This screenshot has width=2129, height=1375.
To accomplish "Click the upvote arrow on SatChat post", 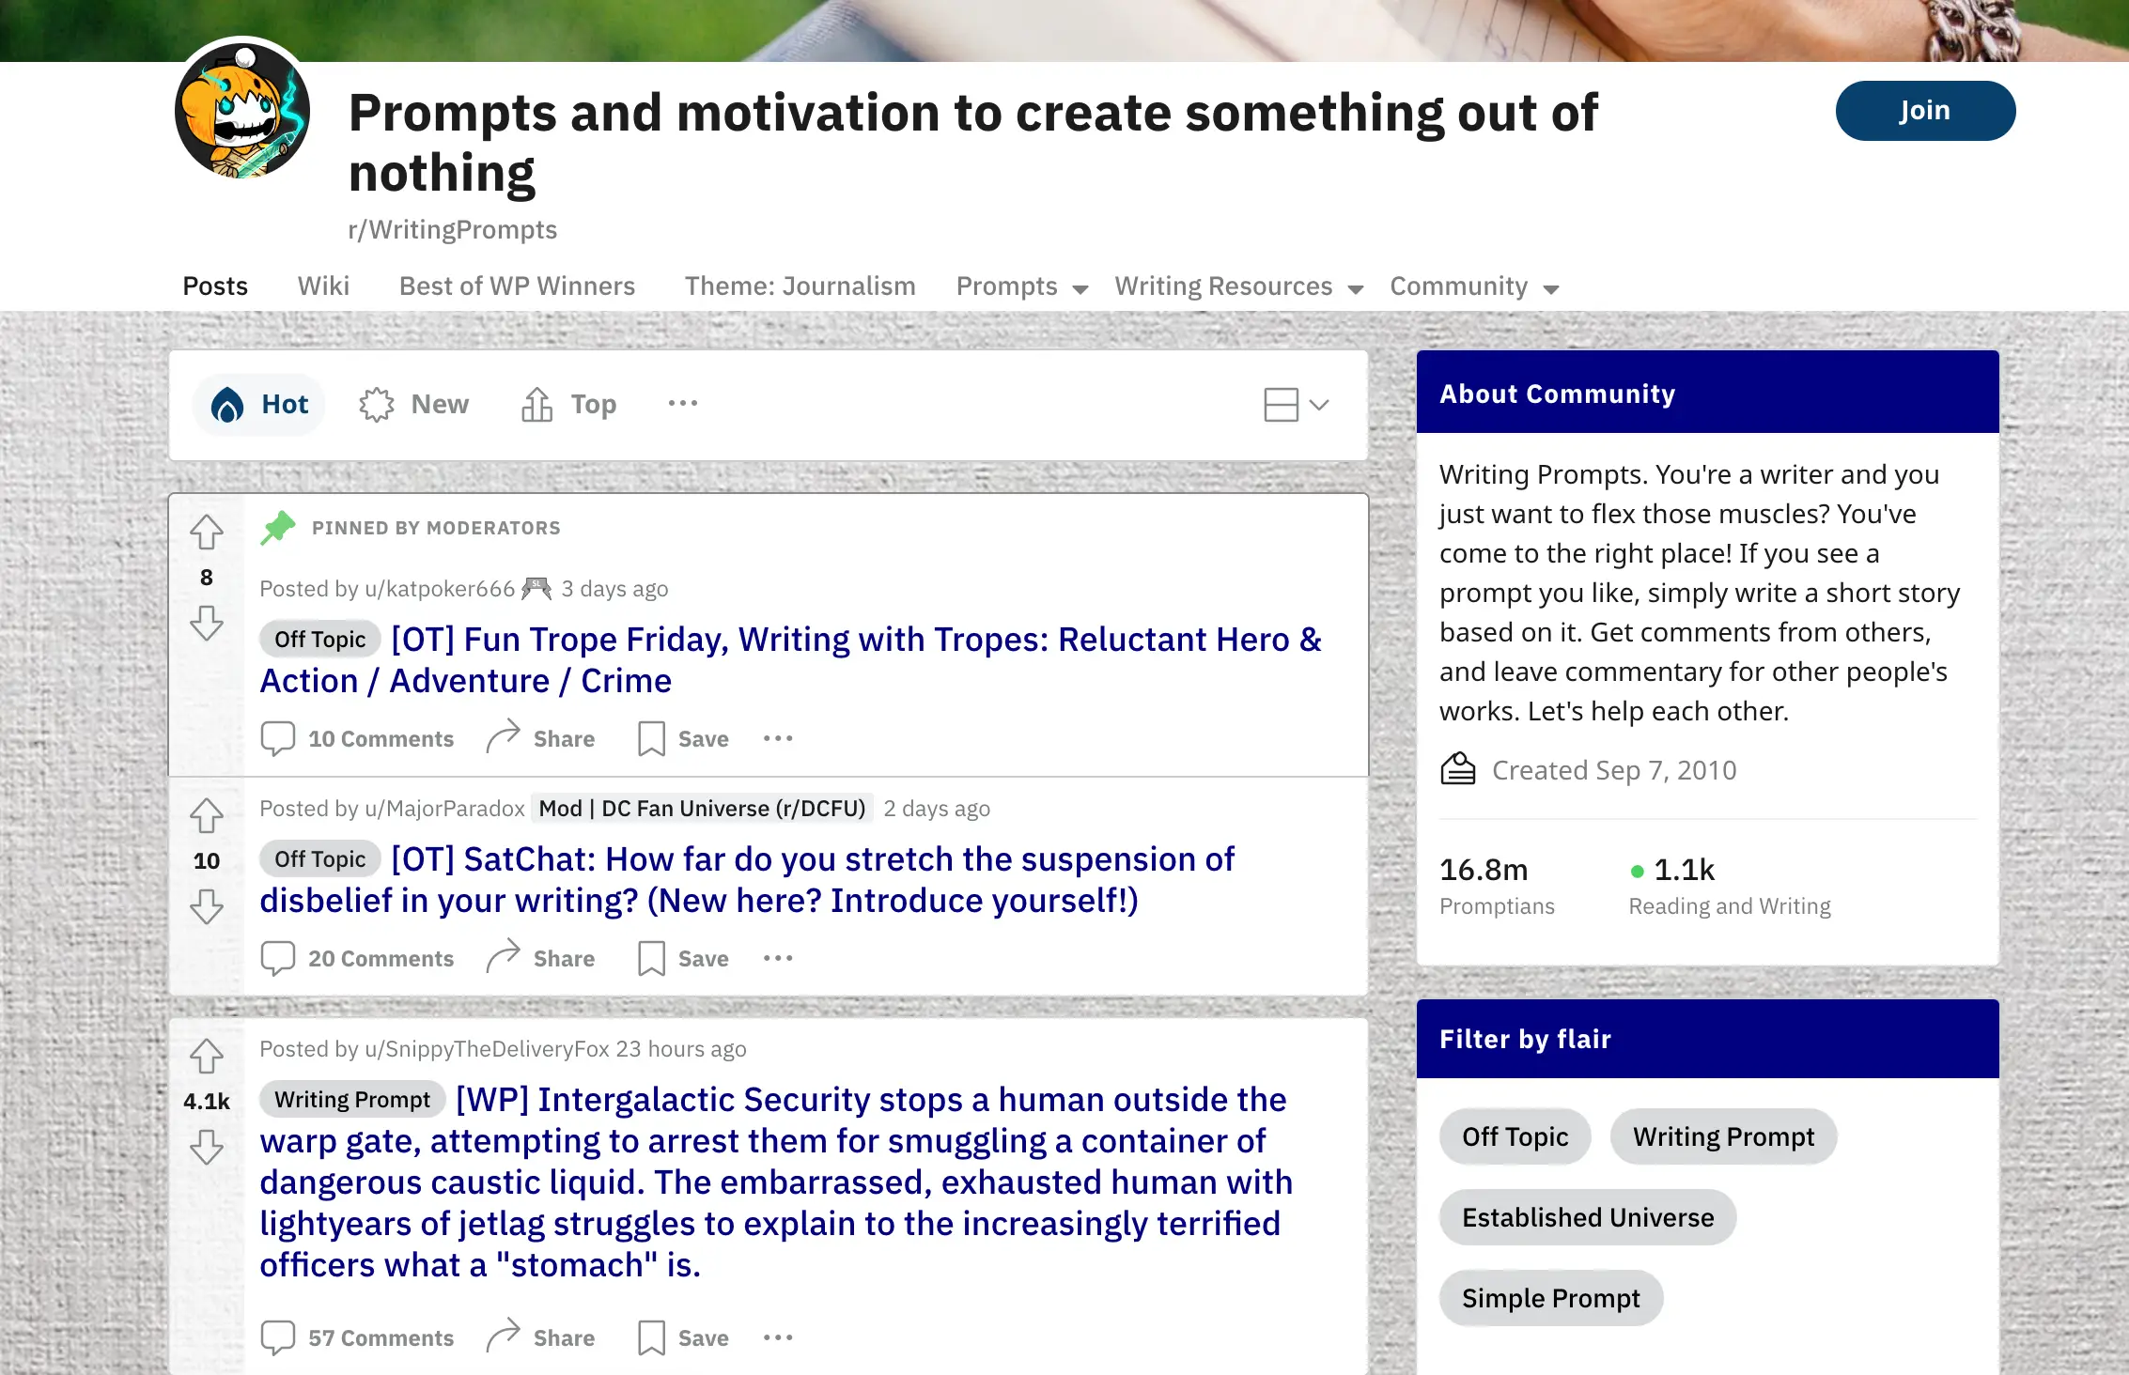I will pyautogui.click(x=208, y=813).
